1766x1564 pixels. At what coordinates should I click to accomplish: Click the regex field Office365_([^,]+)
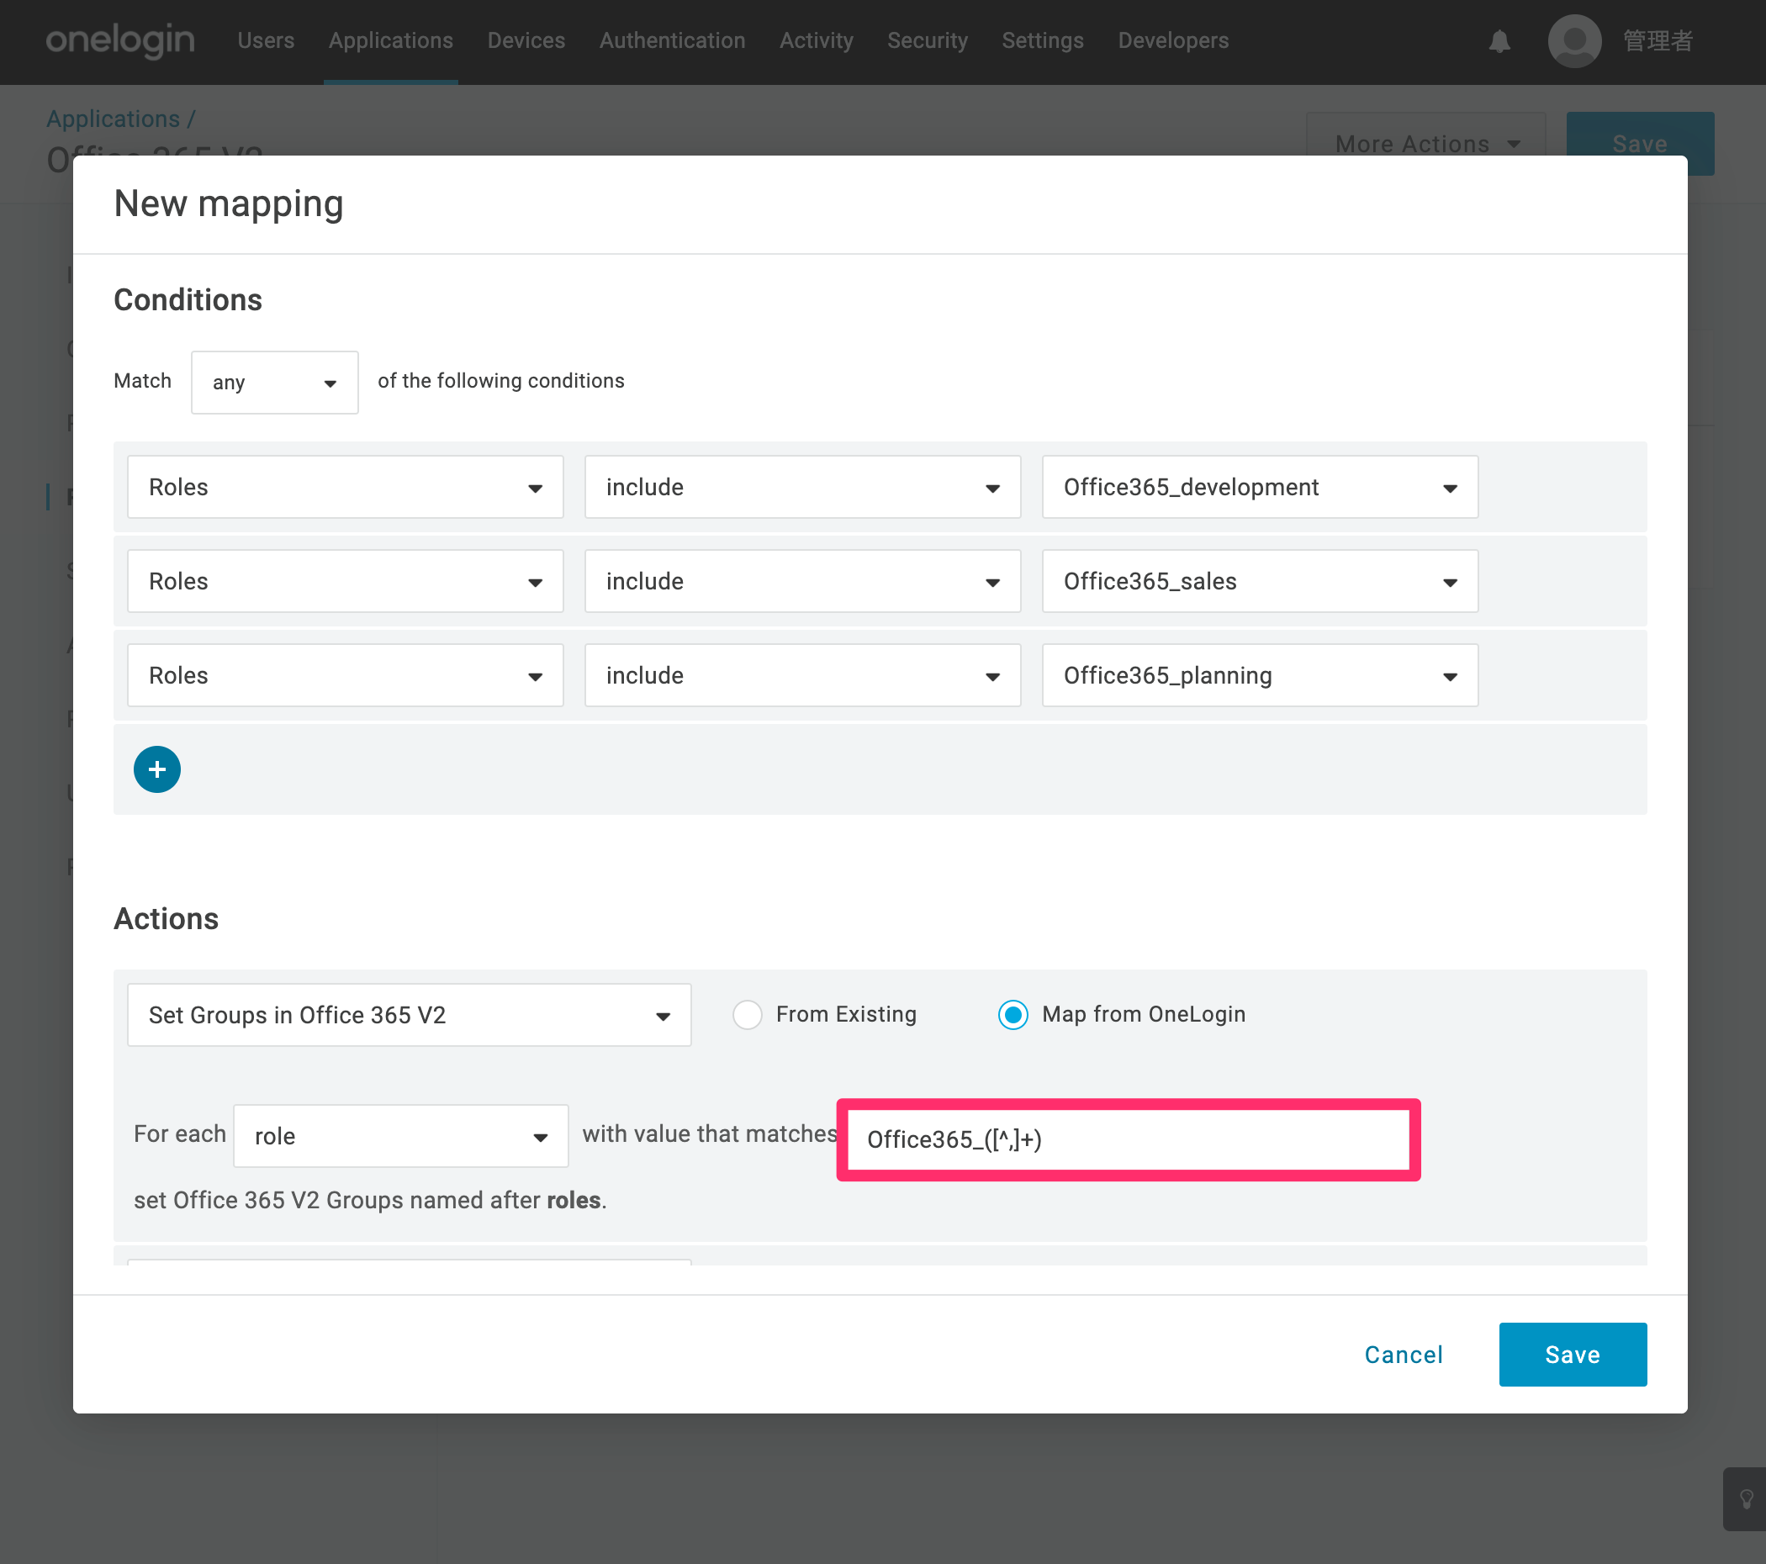pyautogui.click(x=1129, y=1139)
